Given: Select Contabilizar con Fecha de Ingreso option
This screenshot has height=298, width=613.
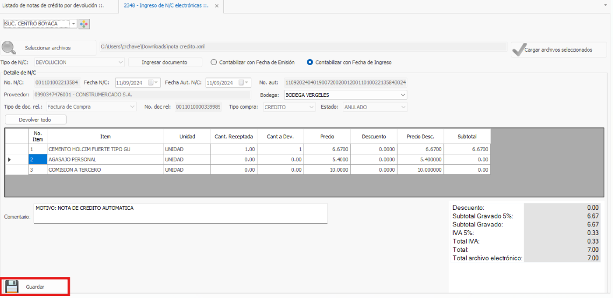Looking at the screenshot, I should (310, 62).
